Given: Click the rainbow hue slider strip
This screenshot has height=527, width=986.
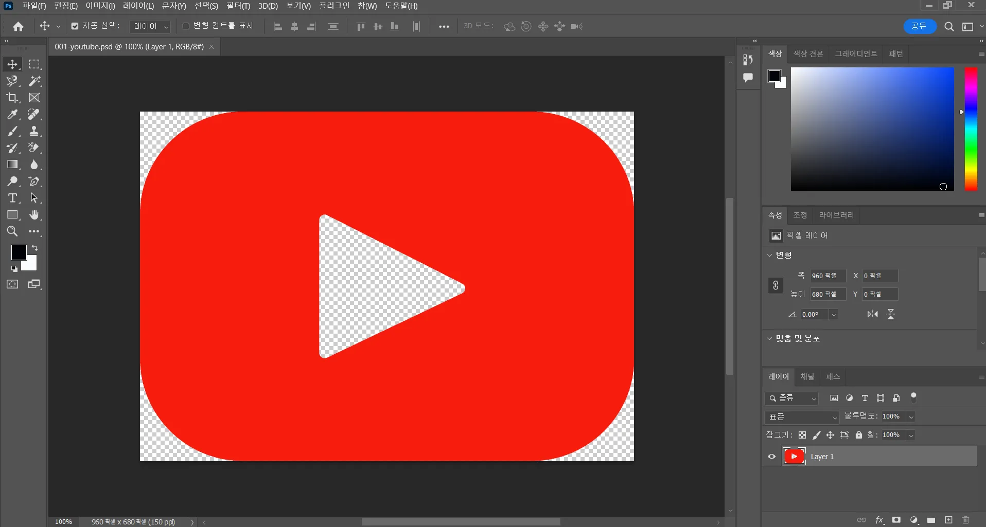Looking at the screenshot, I should pos(971,129).
